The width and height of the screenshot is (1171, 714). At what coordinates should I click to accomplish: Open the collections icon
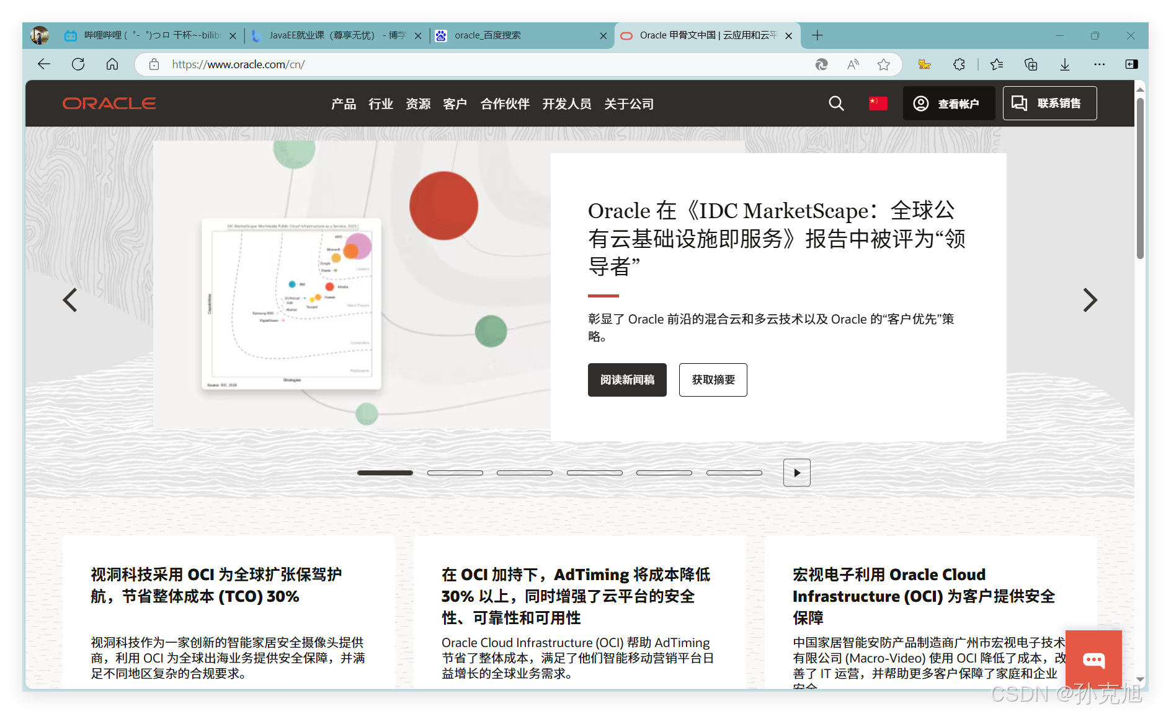point(1031,64)
